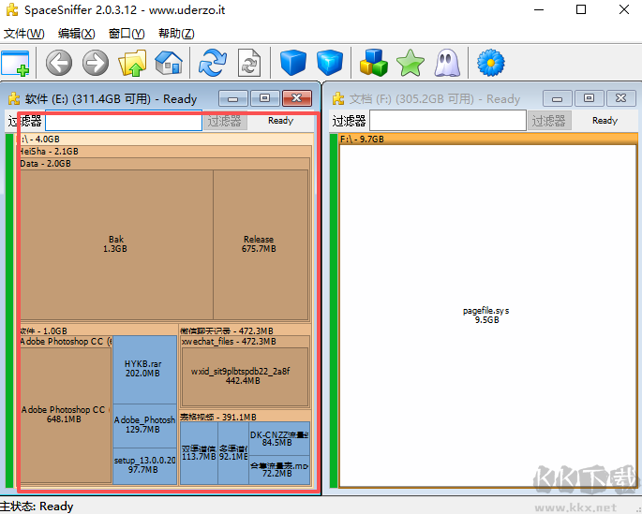This screenshot has height=514, width=642.
Task: Click the second blue cube more-detail icon
Action: tap(330, 63)
